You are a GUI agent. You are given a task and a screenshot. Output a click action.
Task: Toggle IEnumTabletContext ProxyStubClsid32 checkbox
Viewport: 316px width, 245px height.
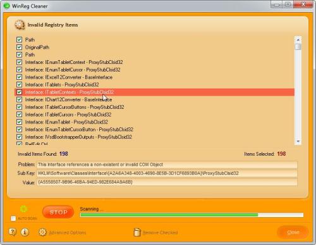pos(19,62)
